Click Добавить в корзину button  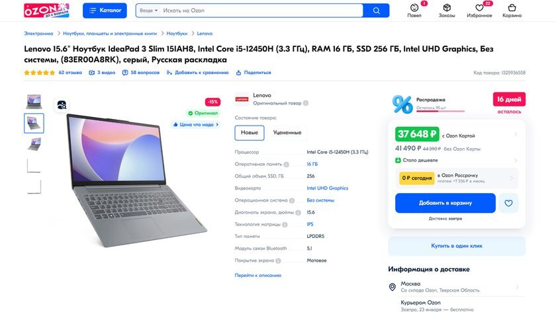click(x=445, y=203)
